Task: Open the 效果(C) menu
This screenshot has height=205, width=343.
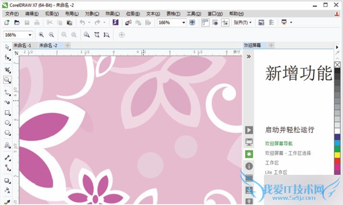Action: 113,14
